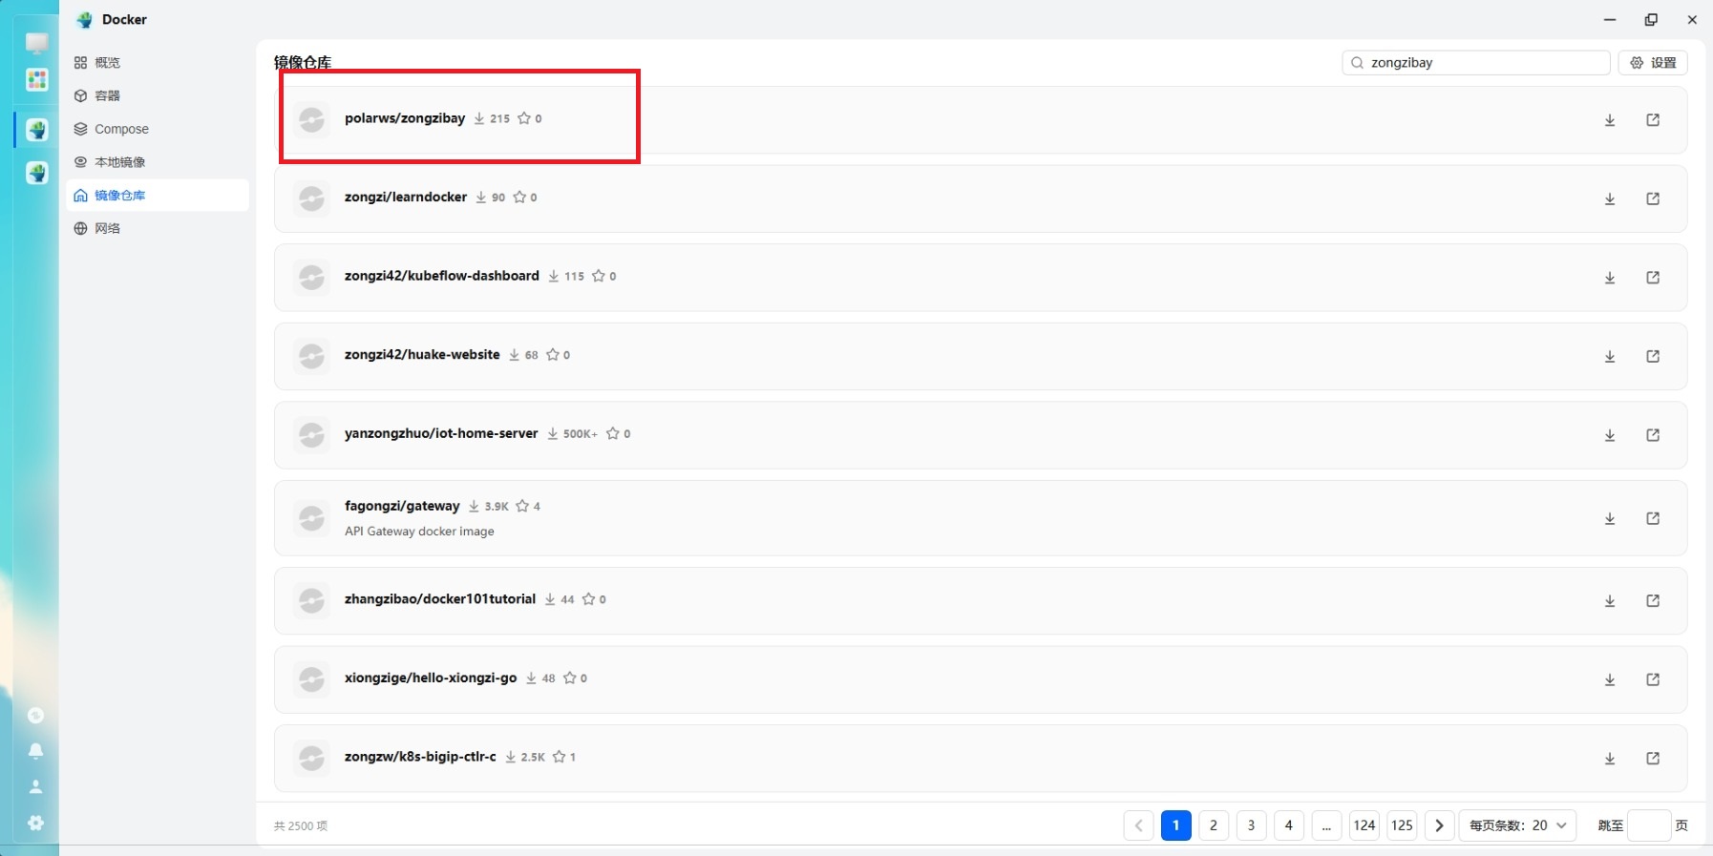1713x856 pixels.
Task: Go to page 4
Action: point(1289,825)
